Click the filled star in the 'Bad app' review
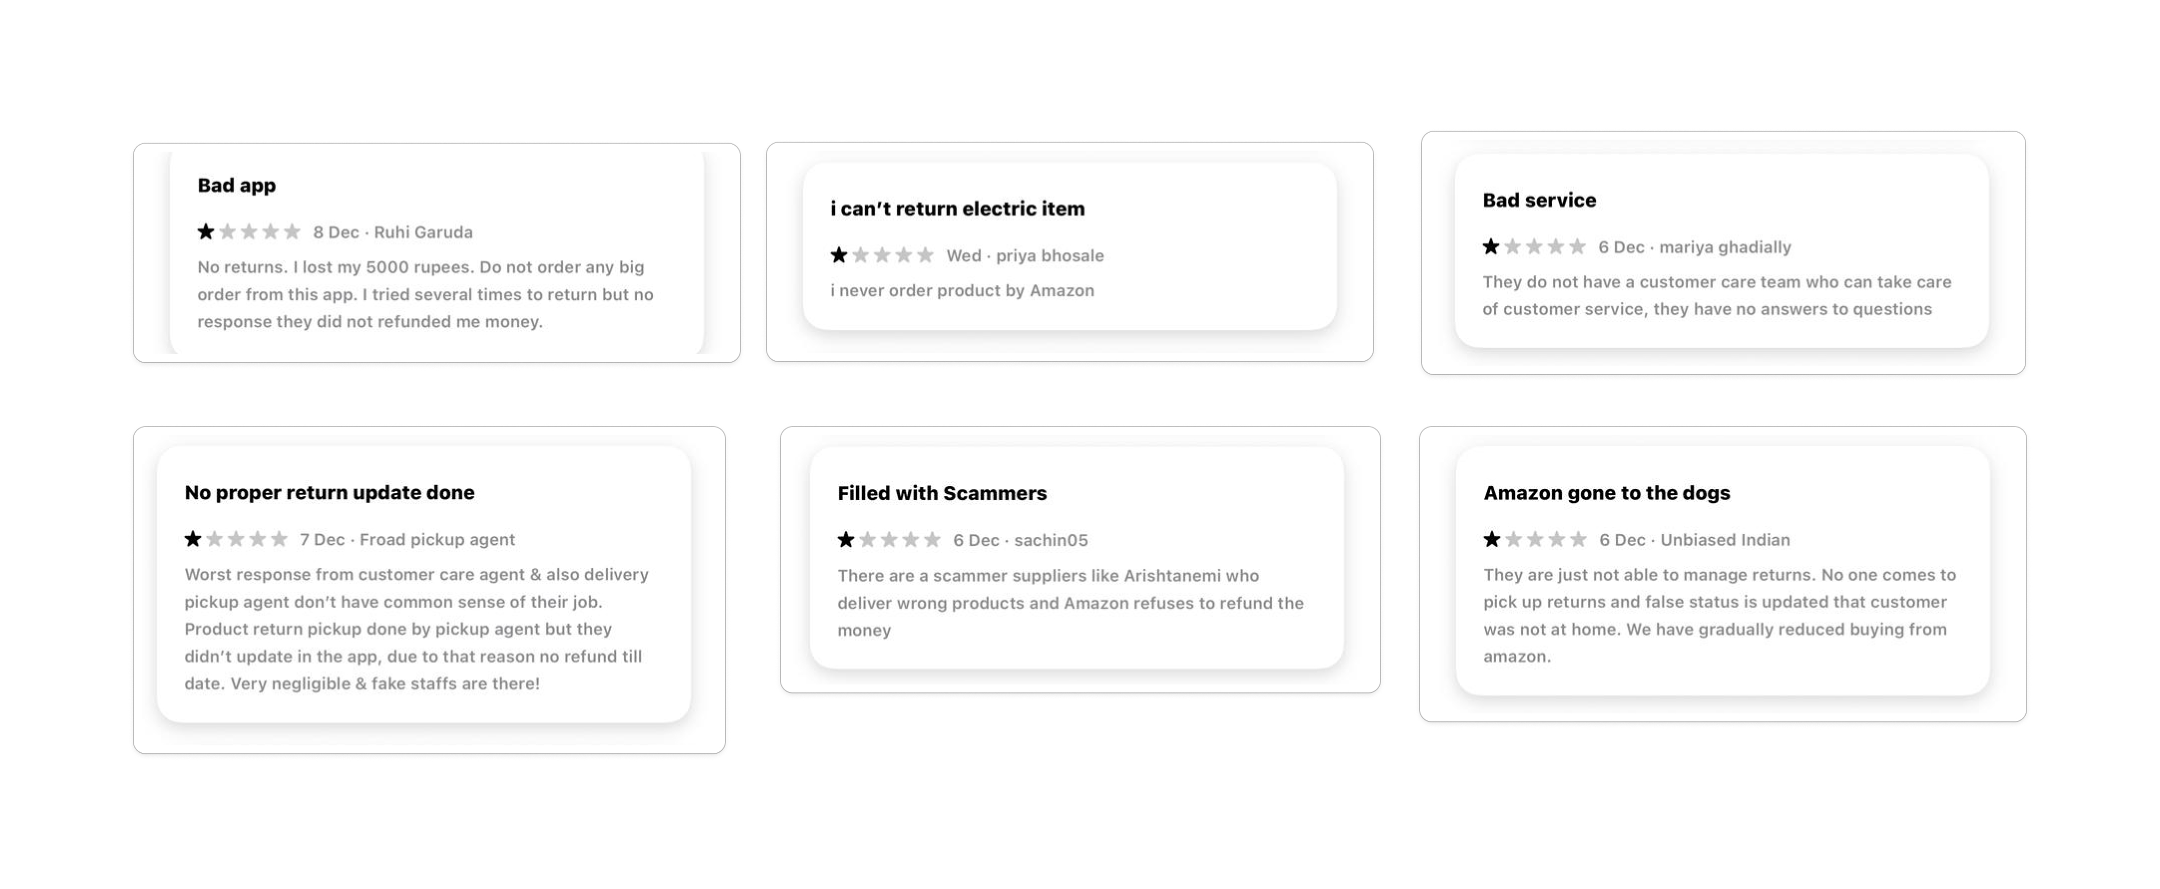Screen dimensions: 2160x889 point(205,232)
